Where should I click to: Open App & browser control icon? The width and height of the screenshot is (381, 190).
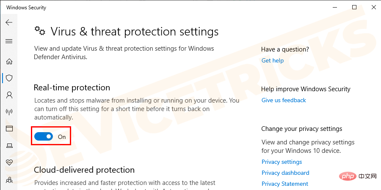tap(9, 128)
